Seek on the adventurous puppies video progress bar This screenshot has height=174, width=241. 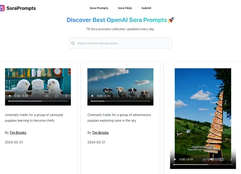tap(120, 101)
